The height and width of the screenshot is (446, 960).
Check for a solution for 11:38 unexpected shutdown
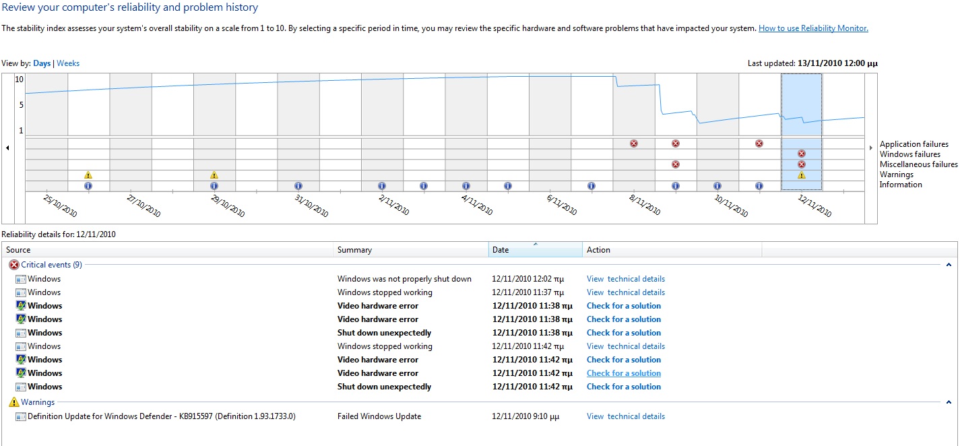click(624, 333)
